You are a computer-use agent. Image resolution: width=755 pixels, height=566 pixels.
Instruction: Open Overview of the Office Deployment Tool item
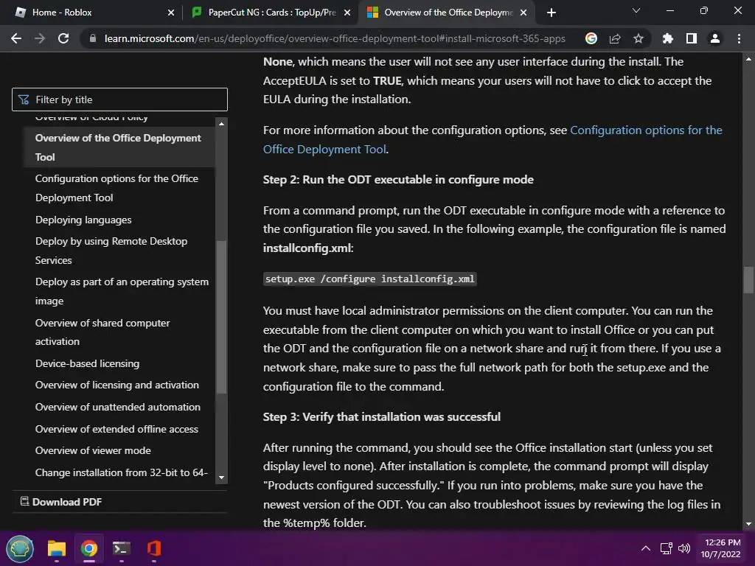click(118, 147)
